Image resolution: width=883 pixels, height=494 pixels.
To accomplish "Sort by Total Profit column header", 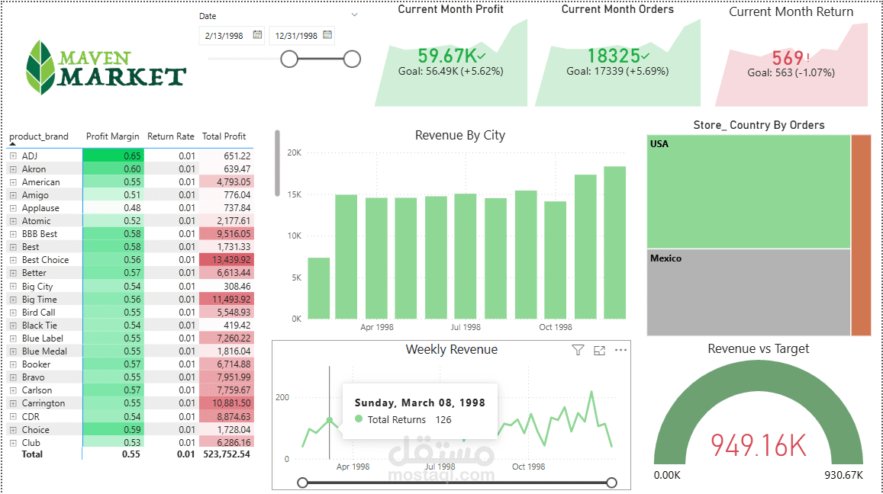I will click(x=224, y=136).
